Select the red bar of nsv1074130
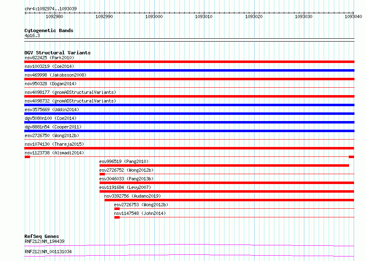 pos(189,148)
